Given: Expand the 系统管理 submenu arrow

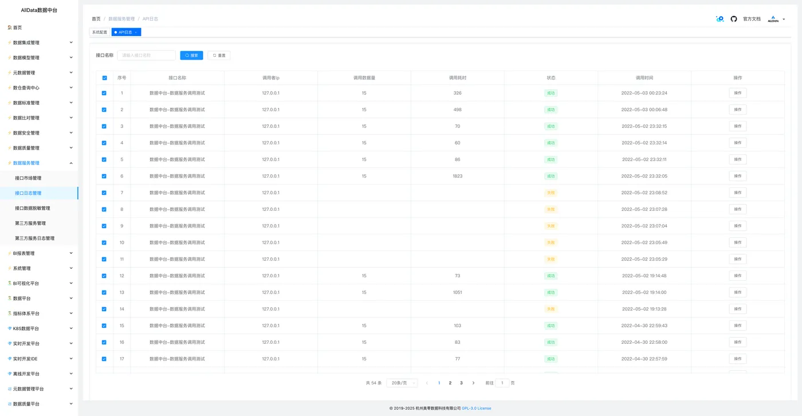Looking at the screenshot, I should point(71,268).
